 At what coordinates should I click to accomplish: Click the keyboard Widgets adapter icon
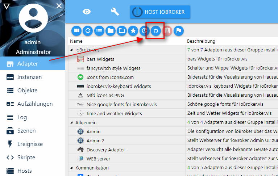pyautogui.click(x=80, y=86)
